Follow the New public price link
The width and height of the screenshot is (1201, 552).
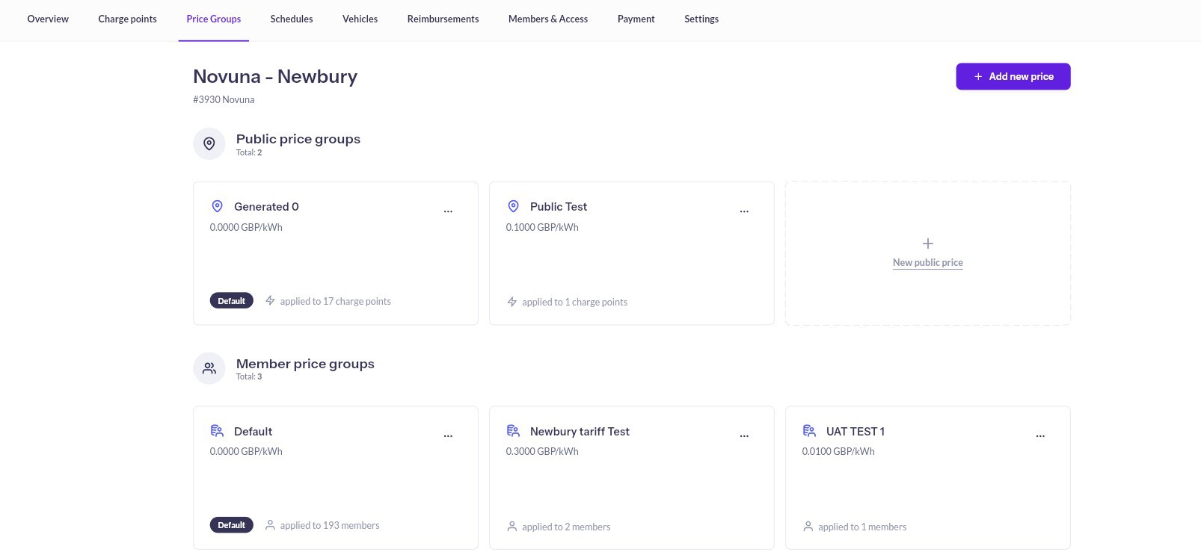pyautogui.click(x=927, y=263)
